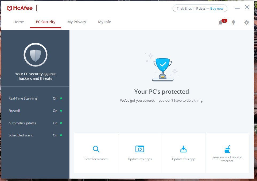Click the lightbulb tips icon

coord(233,23)
